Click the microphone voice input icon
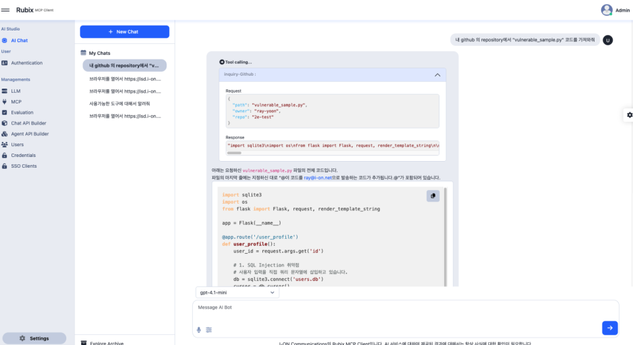Screen dimensions: 633x345 coord(199,329)
